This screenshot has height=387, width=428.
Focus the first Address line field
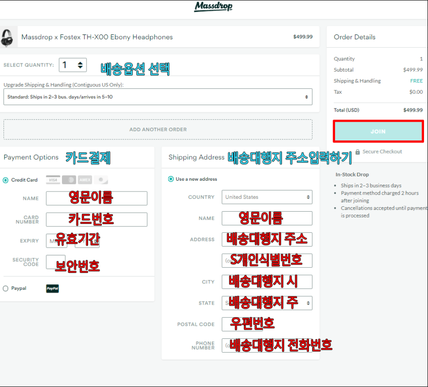coord(267,240)
